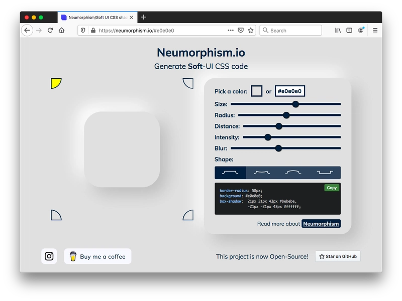The image size is (402, 301).
Task: Select the top-left light source corner
Action: (56, 83)
